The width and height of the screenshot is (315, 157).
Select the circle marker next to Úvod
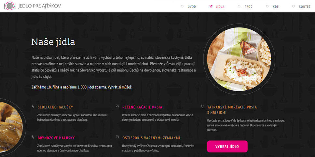pos(182,6)
